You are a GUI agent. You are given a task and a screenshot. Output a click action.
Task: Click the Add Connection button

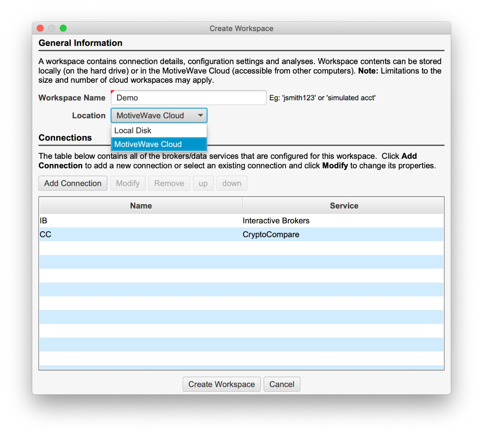pyautogui.click(x=73, y=183)
